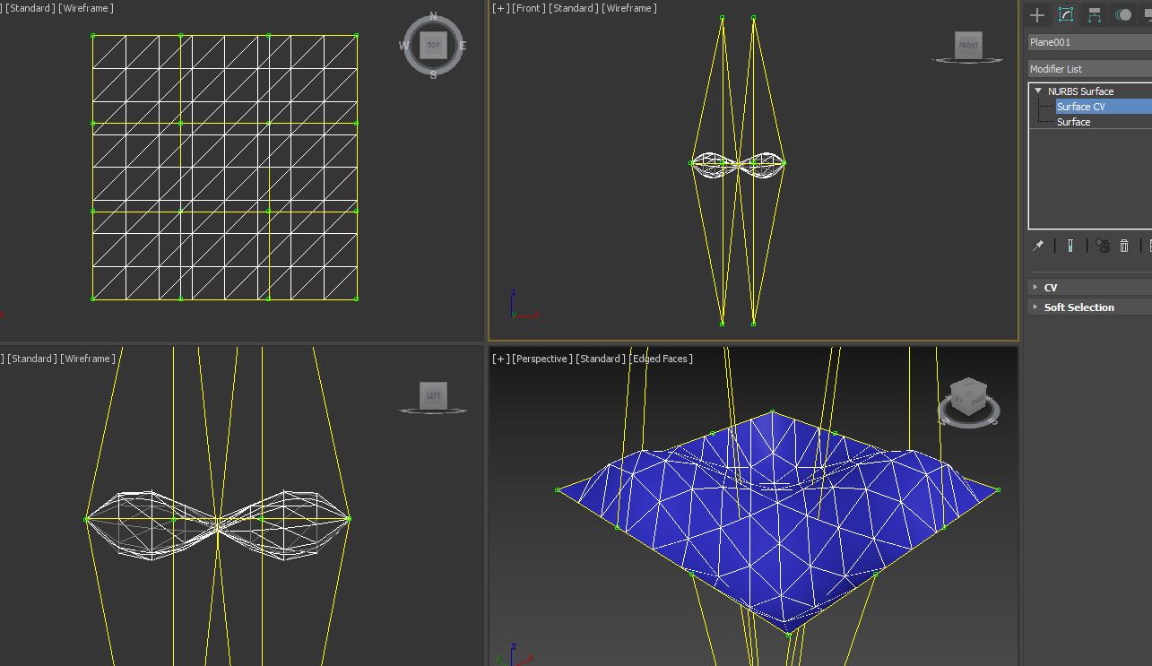Delete modifier with trash icon

point(1124,246)
